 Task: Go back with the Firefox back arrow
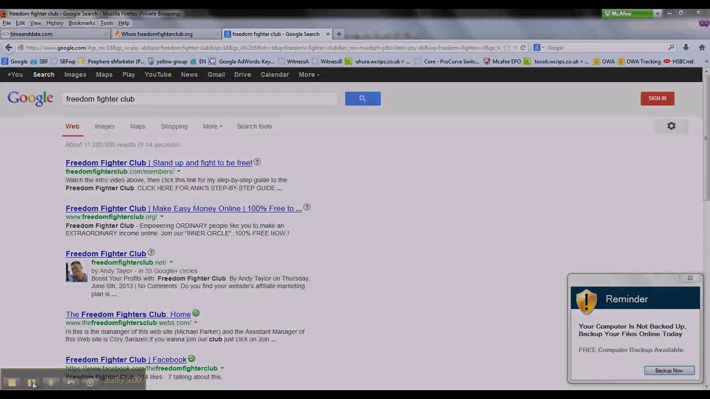point(9,48)
